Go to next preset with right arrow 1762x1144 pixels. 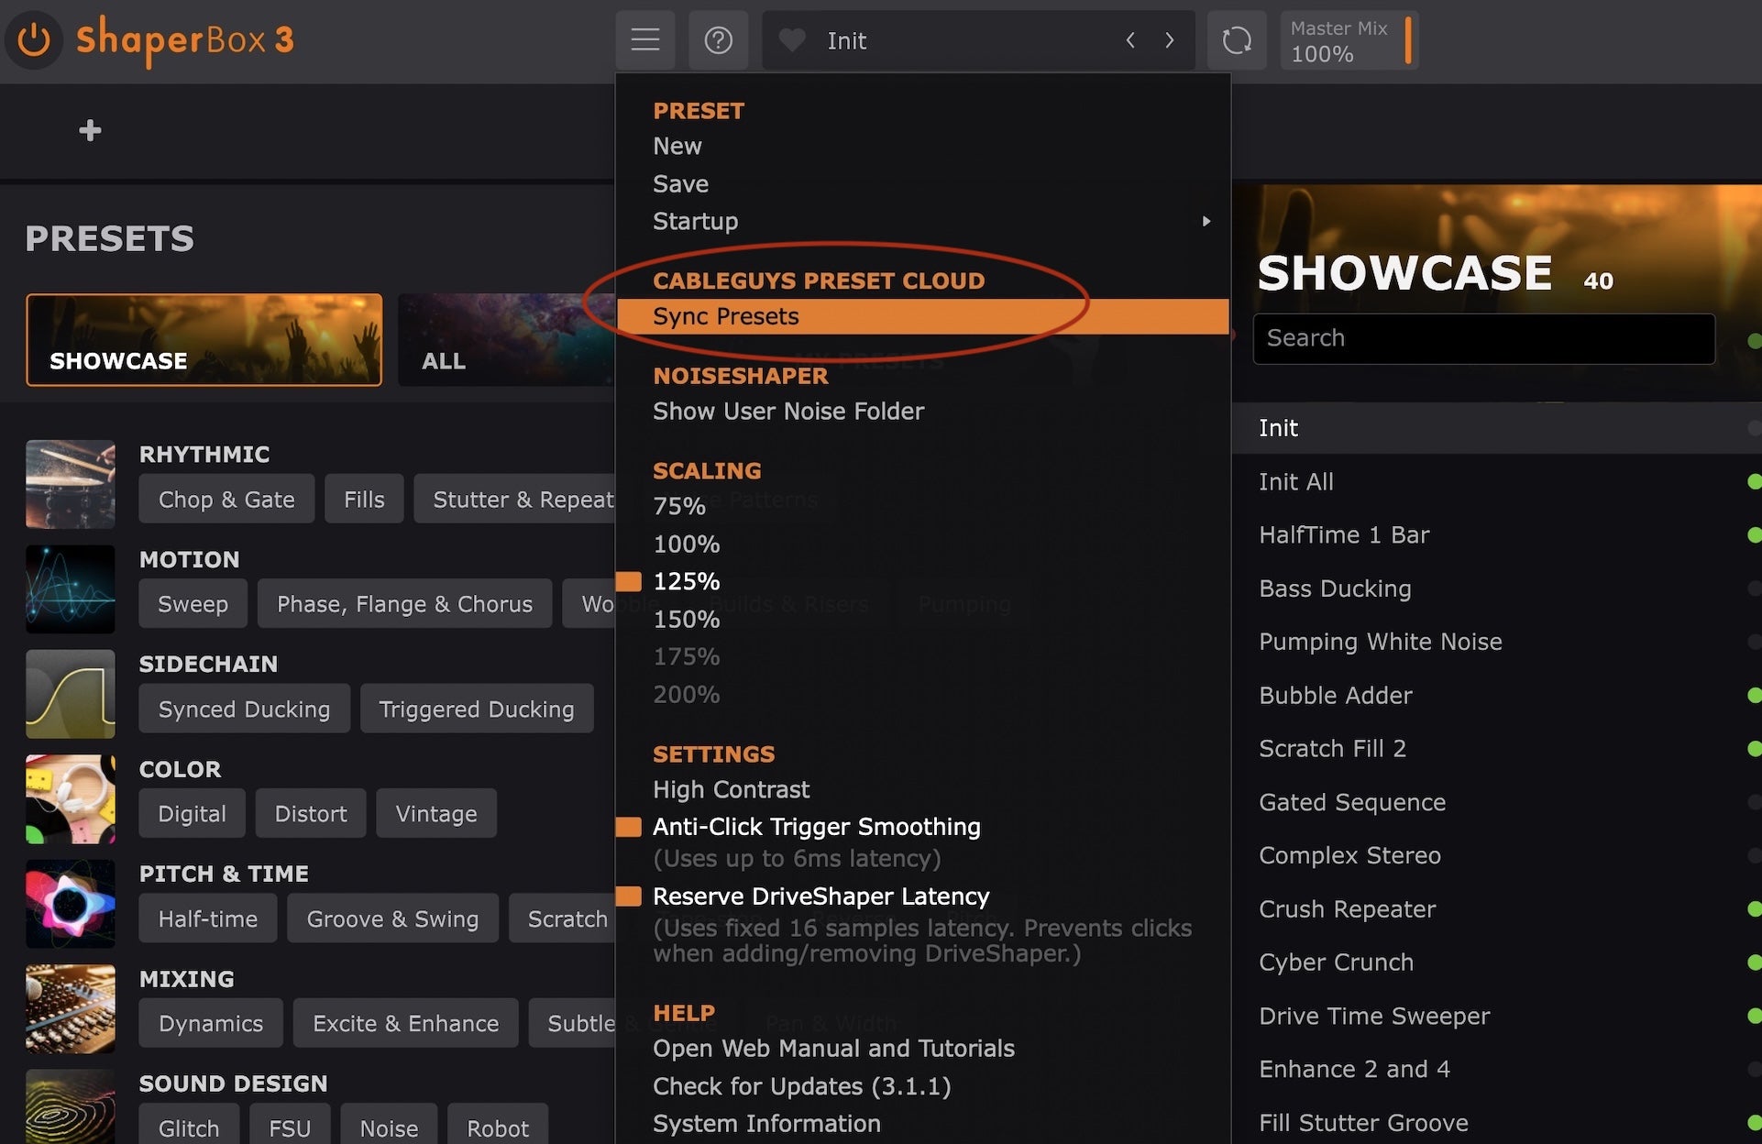[x=1170, y=40]
